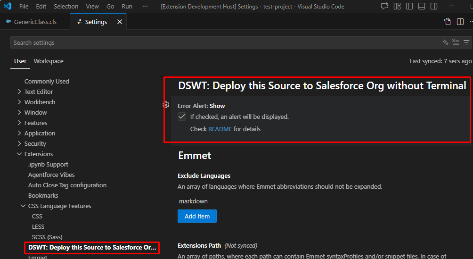Click the Split Editor Right icon

pos(460,22)
